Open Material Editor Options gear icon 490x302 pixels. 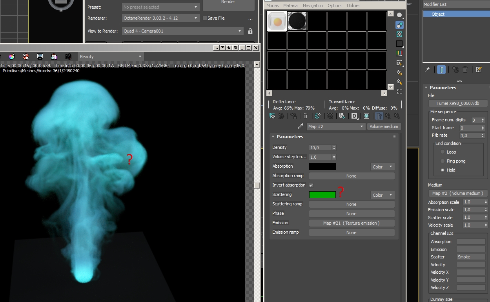click(399, 72)
